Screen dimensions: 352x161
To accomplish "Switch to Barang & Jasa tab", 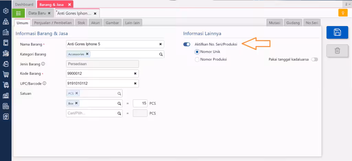I will point(52,4).
